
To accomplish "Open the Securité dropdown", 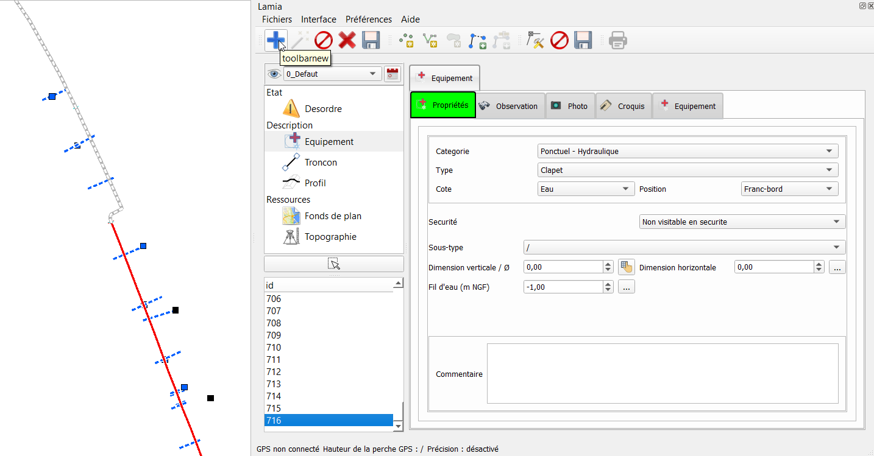I will (x=742, y=222).
